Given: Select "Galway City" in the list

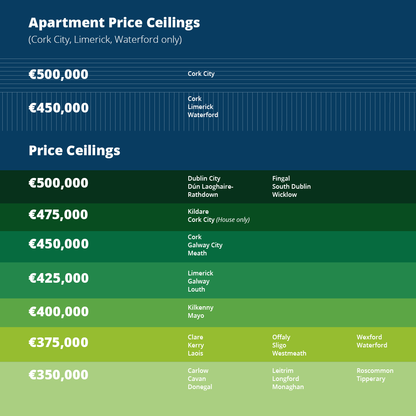Looking at the screenshot, I should pos(205,245).
